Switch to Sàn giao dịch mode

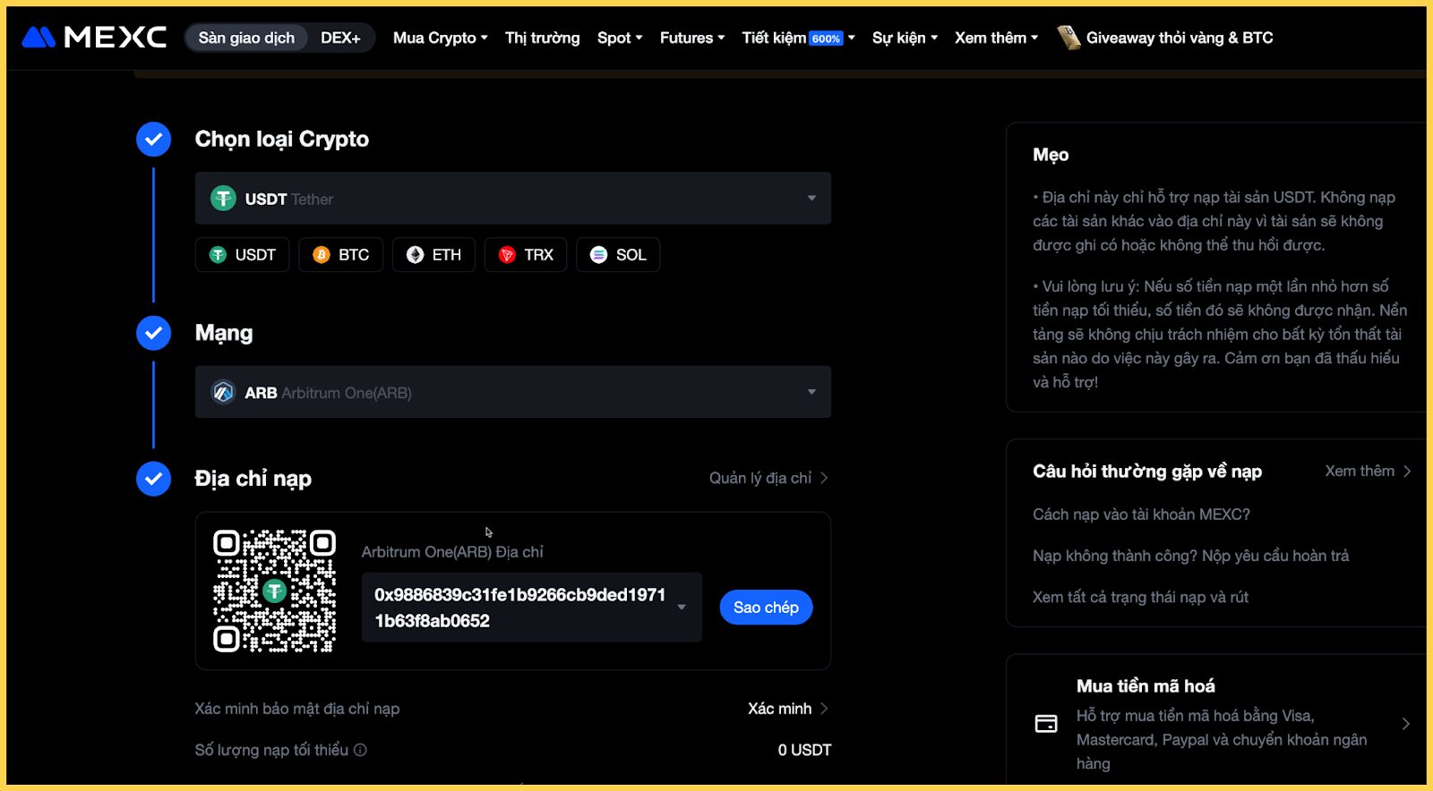point(246,38)
